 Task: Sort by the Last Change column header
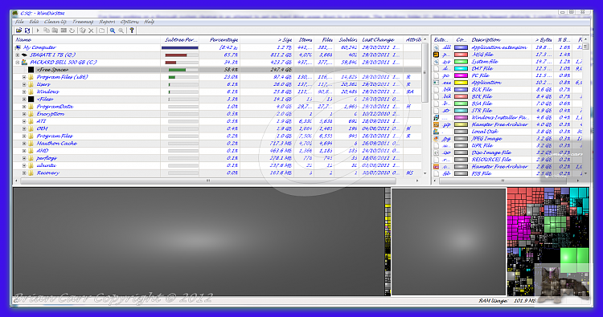(381, 40)
